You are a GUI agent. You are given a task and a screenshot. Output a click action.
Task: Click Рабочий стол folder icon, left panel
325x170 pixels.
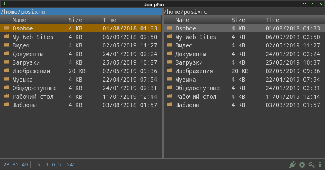[x=6, y=96]
